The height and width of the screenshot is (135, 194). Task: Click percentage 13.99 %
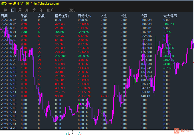point(84,24)
